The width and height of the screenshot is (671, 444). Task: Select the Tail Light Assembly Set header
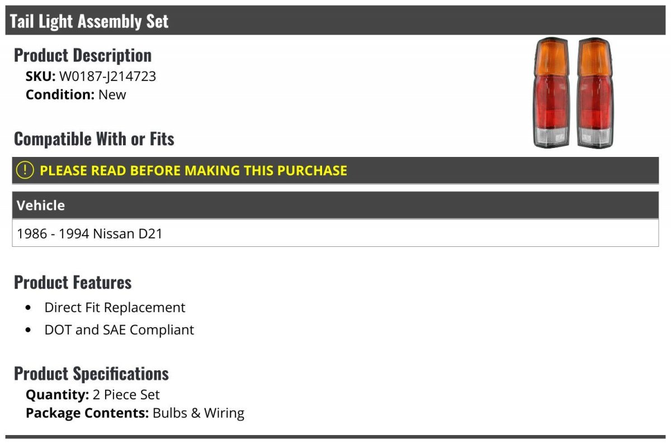coord(335,21)
